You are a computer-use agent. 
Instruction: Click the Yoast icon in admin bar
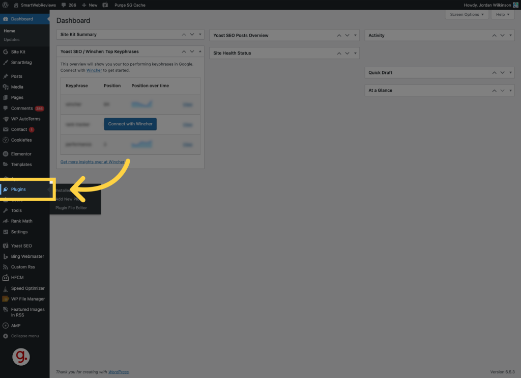105,5
